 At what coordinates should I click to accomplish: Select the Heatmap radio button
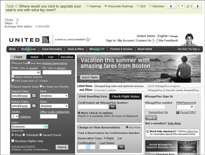pyautogui.click(x=87, y=6)
